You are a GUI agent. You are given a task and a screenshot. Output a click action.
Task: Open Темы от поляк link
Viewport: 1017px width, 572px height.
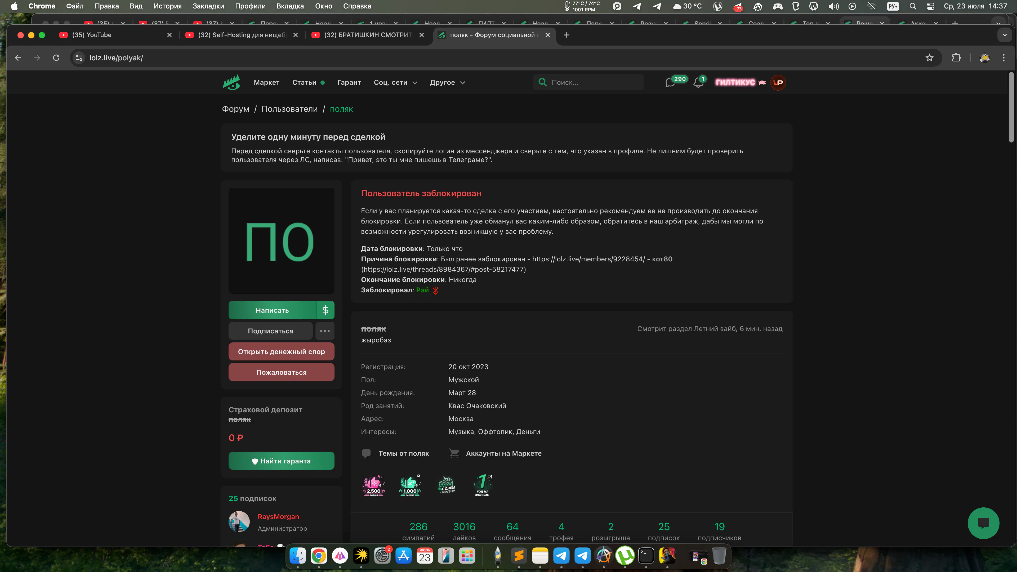pyautogui.click(x=396, y=453)
